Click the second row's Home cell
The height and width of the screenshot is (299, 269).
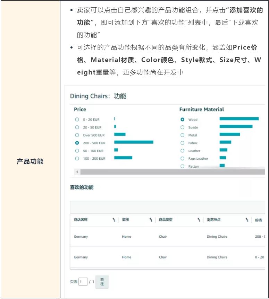point(126,257)
